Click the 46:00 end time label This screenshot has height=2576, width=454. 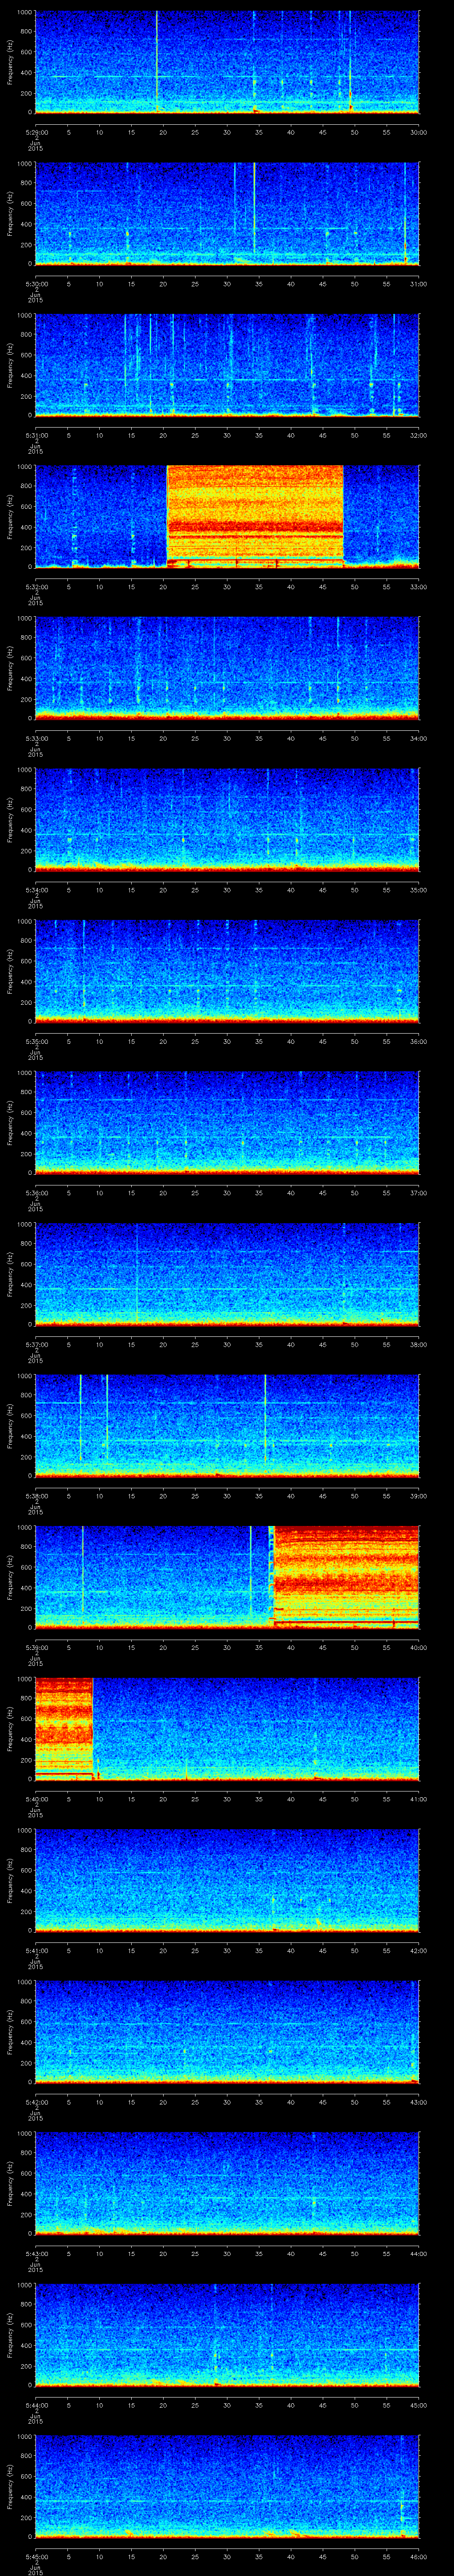(418, 2556)
